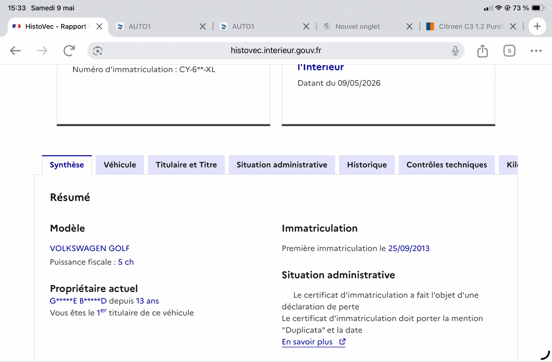Switch to the Véhicule tab
The width and height of the screenshot is (552, 362).
pos(120,165)
